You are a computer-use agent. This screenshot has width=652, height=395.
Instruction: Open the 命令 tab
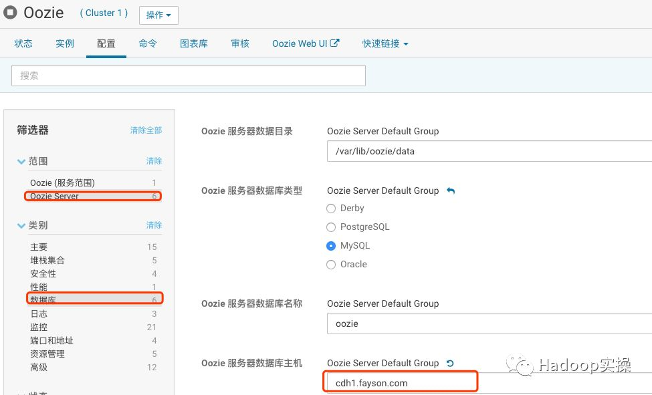click(x=148, y=43)
